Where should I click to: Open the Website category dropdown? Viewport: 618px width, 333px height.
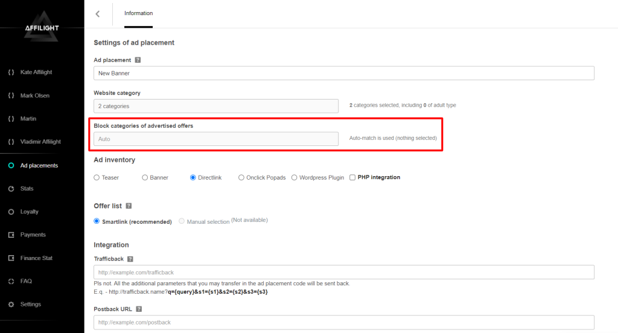216,106
